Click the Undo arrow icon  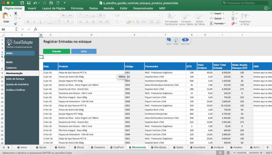pos(35,3)
